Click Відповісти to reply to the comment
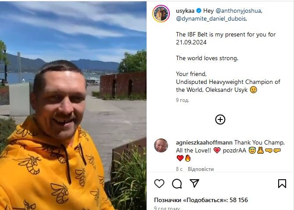Screen dimensions: 294x210 (x=201, y=169)
